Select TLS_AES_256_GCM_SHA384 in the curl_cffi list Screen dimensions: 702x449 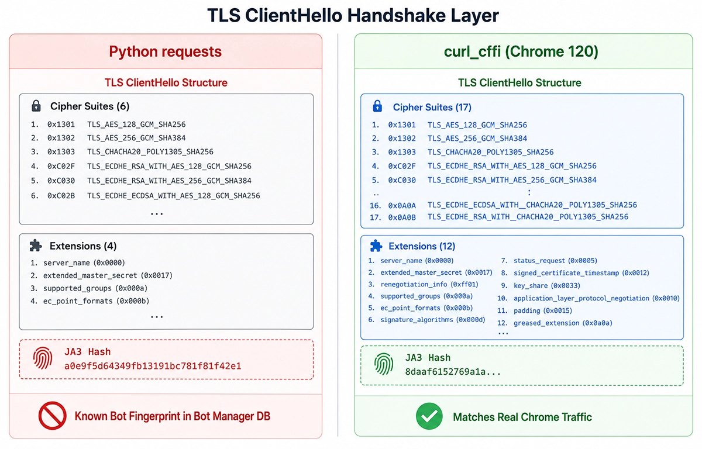tap(477, 139)
